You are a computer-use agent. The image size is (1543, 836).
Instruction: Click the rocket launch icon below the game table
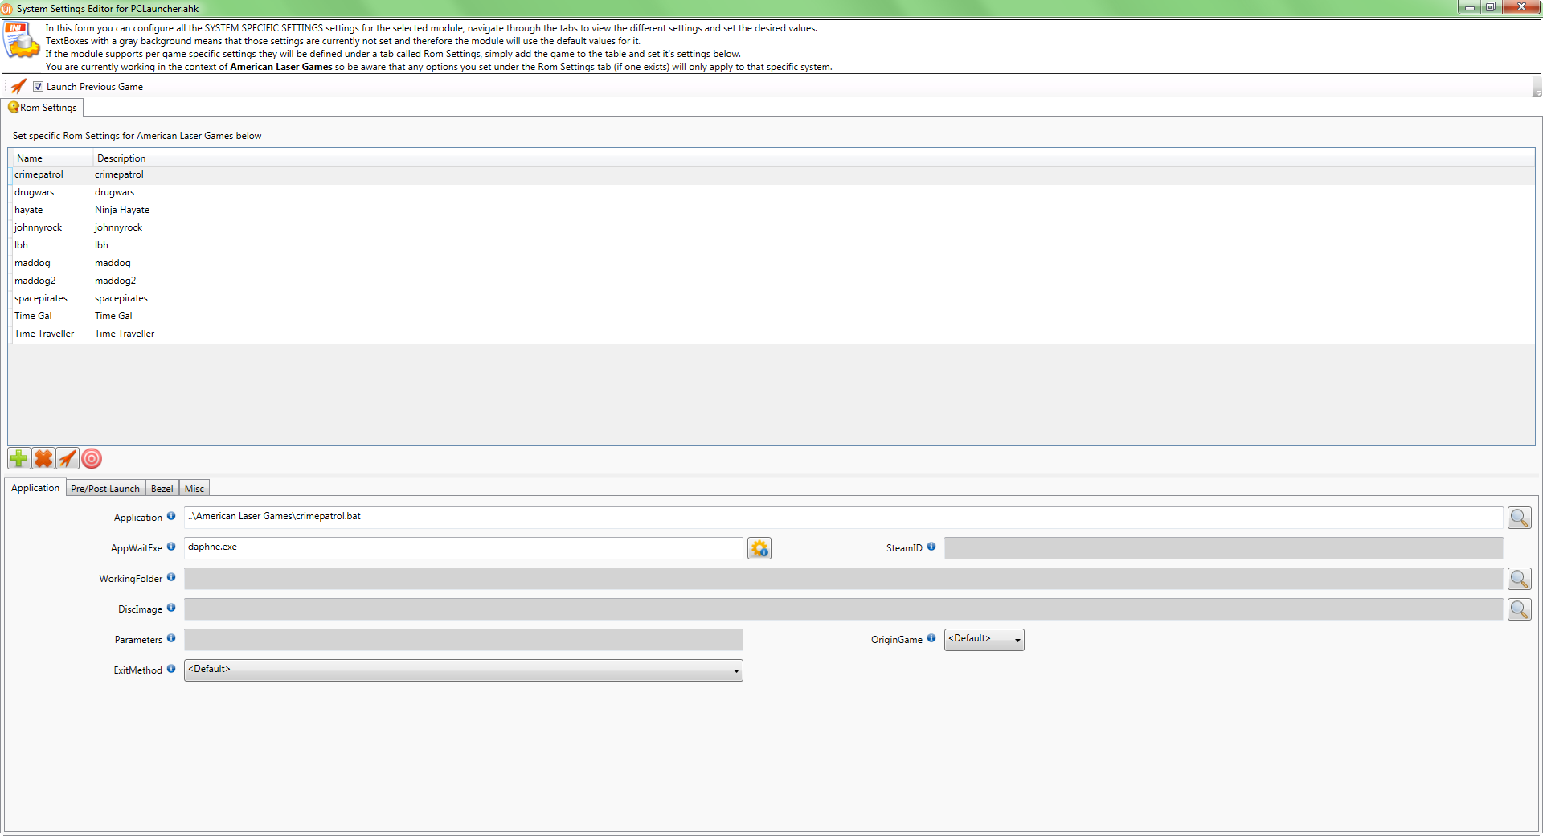click(68, 459)
